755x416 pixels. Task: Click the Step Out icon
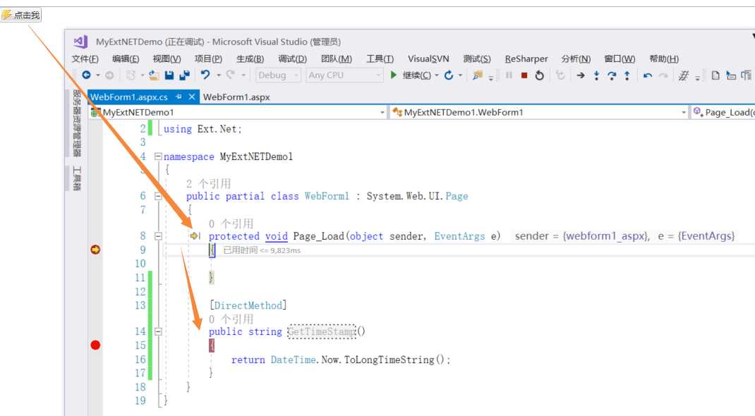(x=627, y=75)
